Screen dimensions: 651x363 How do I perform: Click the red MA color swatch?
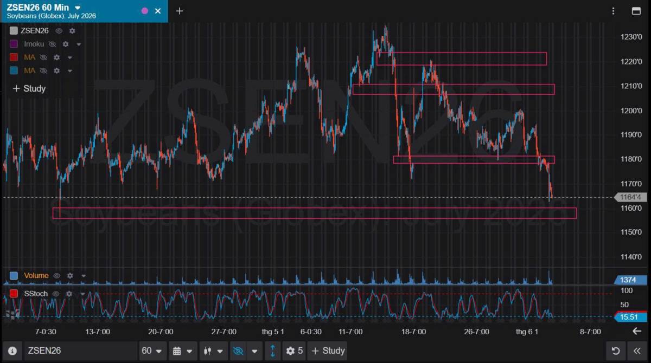[x=14, y=57]
